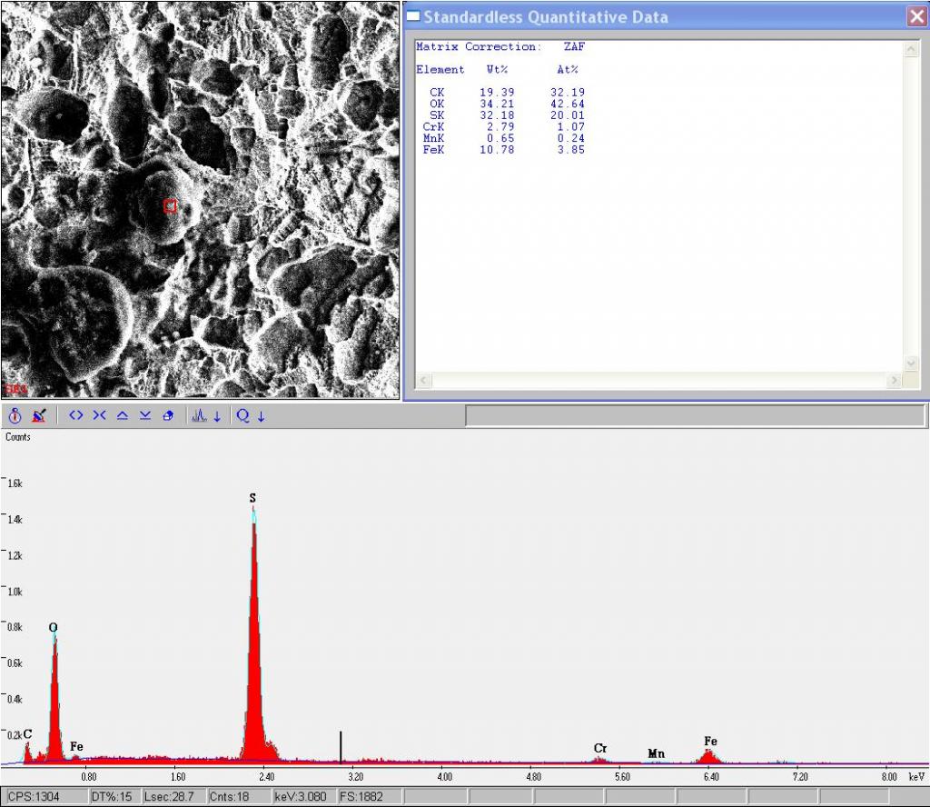
Task: Click the eraser icon in the spectrum toolbar
Action: pyautogui.click(x=168, y=416)
